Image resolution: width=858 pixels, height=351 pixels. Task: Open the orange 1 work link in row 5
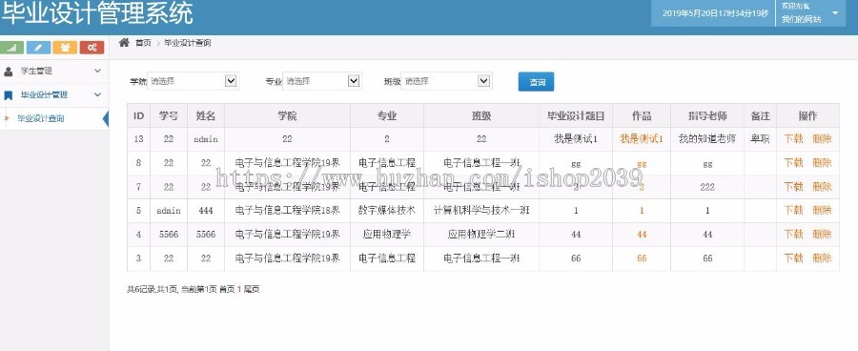(x=642, y=210)
